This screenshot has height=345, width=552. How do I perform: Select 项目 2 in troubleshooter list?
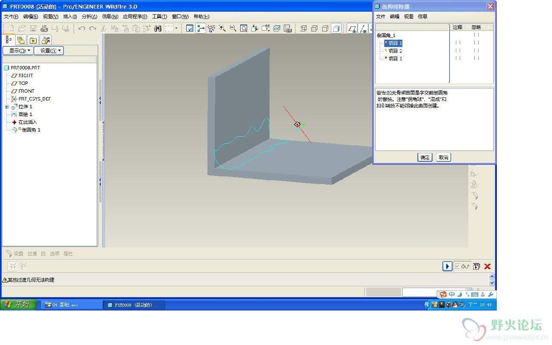[x=395, y=51]
